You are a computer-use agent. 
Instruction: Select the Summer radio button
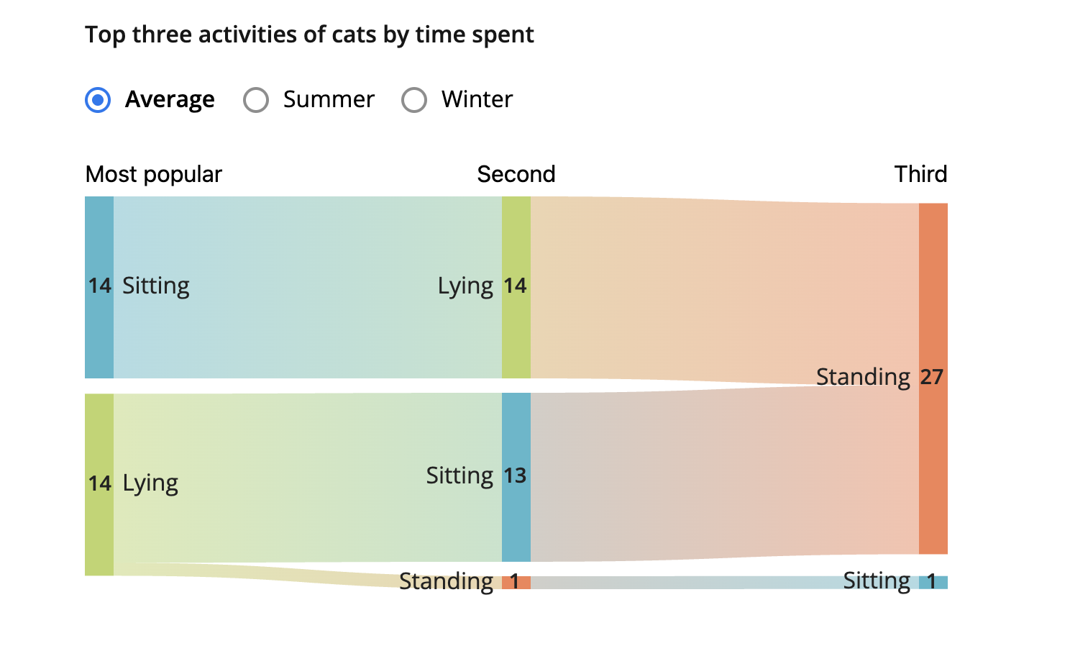click(256, 100)
